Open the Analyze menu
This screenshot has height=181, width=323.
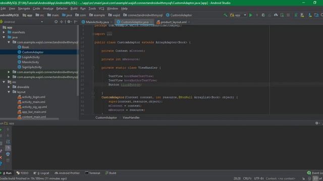[48, 9]
